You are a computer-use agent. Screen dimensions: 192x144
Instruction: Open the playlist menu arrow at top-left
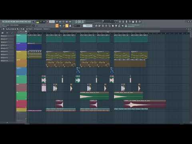1,29
